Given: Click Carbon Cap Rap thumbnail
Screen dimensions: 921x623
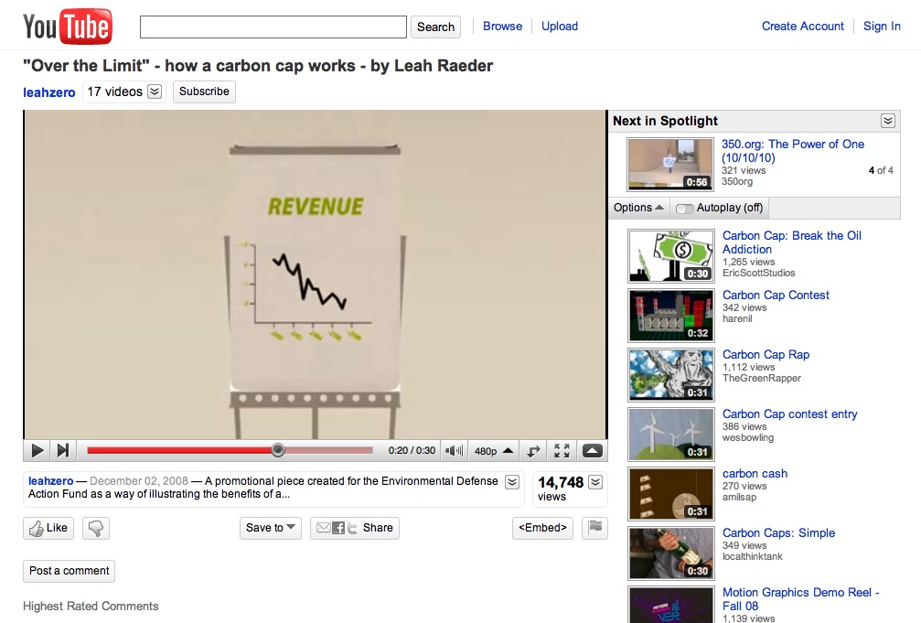Looking at the screenshot, I should coord(671,375).
